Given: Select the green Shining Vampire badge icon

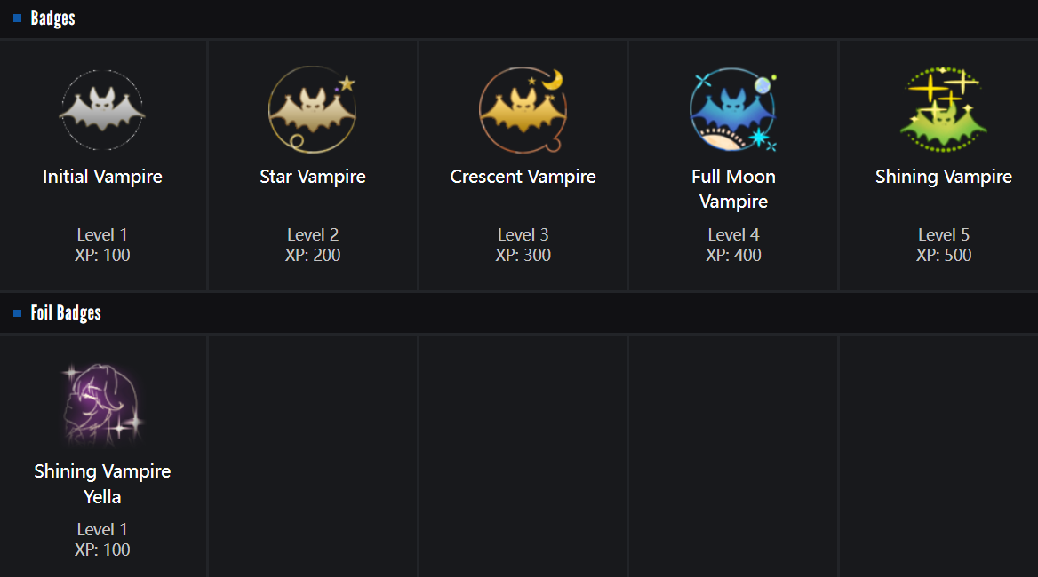Looking at the screenshot, I should coord(943,111).
